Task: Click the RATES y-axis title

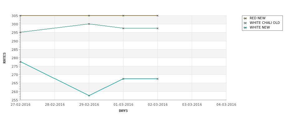Action: pos(4,58)
